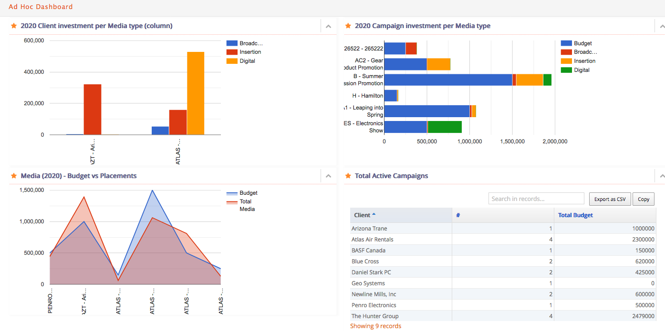
Task: Collapse the 2020 Campaign investment panel
Action: tap(662, 26)
